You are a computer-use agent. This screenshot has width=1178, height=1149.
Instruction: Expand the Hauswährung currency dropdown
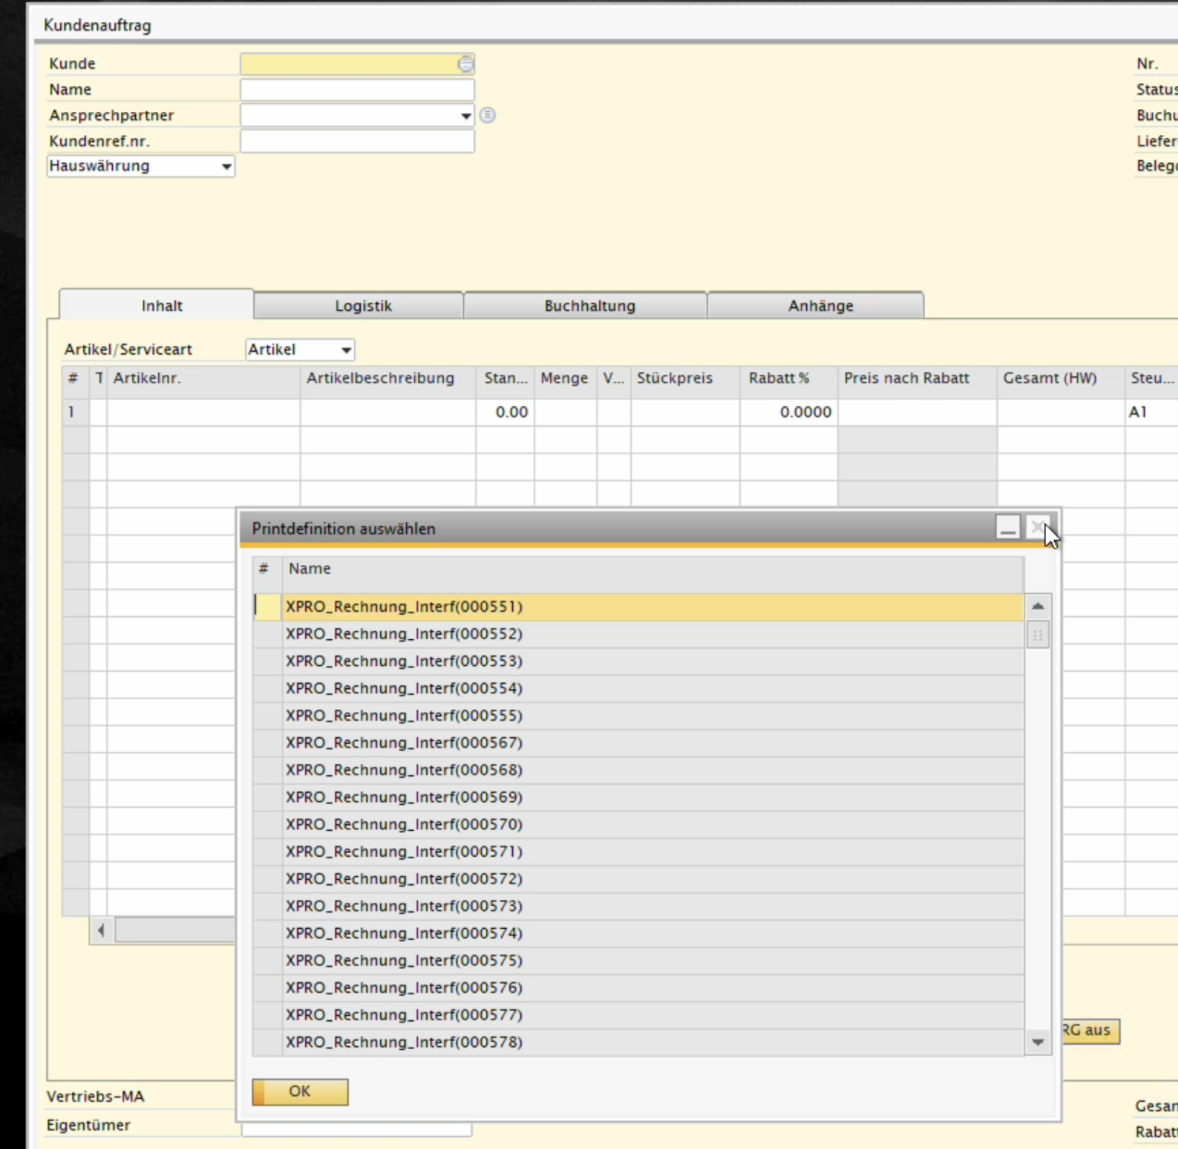point(226,167)
